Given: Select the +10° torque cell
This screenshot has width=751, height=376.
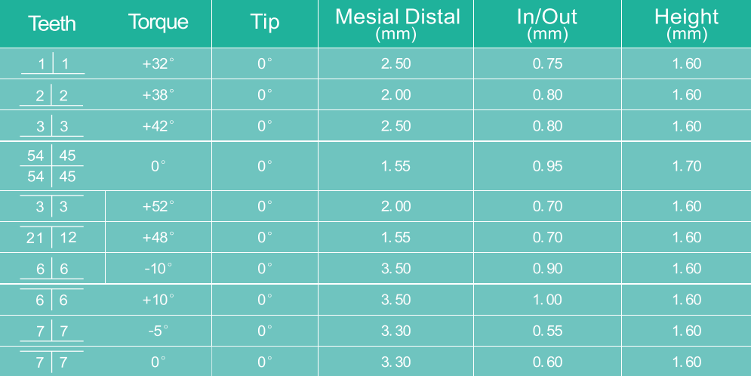Looking at the screenshot, I should click(x=158, y=299).
